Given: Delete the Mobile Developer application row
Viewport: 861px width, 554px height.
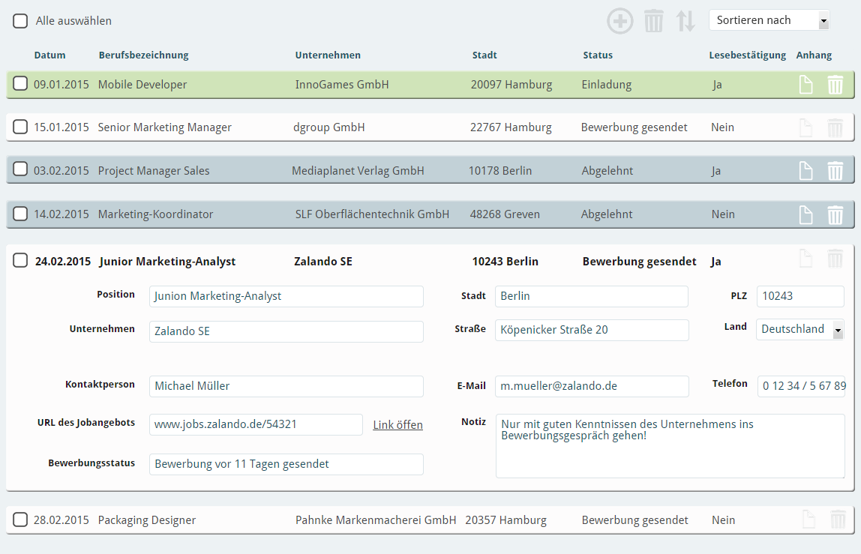Looking at the screenshot, I should pyautogui.click(x=835, y=85).
